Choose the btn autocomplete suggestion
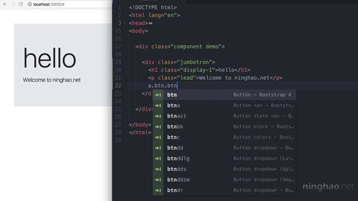This screenshot has height=201, width=358. click(x=224, y=94)
